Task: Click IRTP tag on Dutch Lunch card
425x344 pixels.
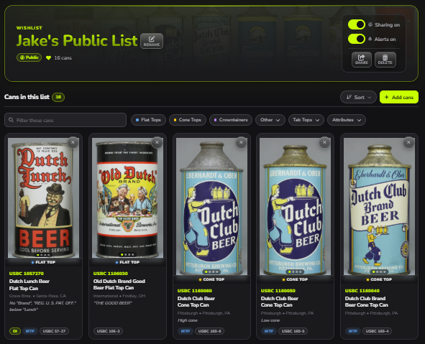Action: coord(29,331)
